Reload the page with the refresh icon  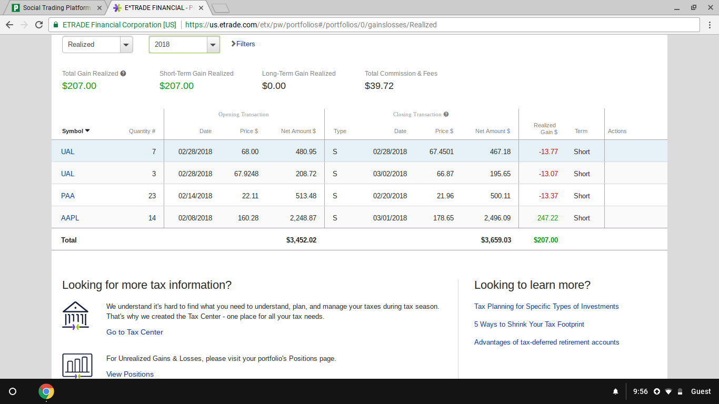tap(39, 25)
